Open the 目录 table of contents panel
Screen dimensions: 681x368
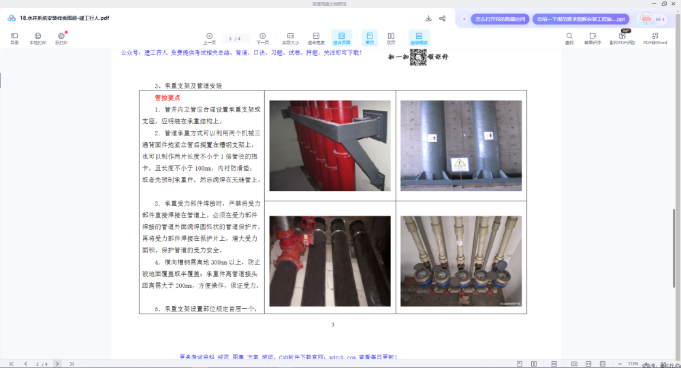click(x=14, y=38)
